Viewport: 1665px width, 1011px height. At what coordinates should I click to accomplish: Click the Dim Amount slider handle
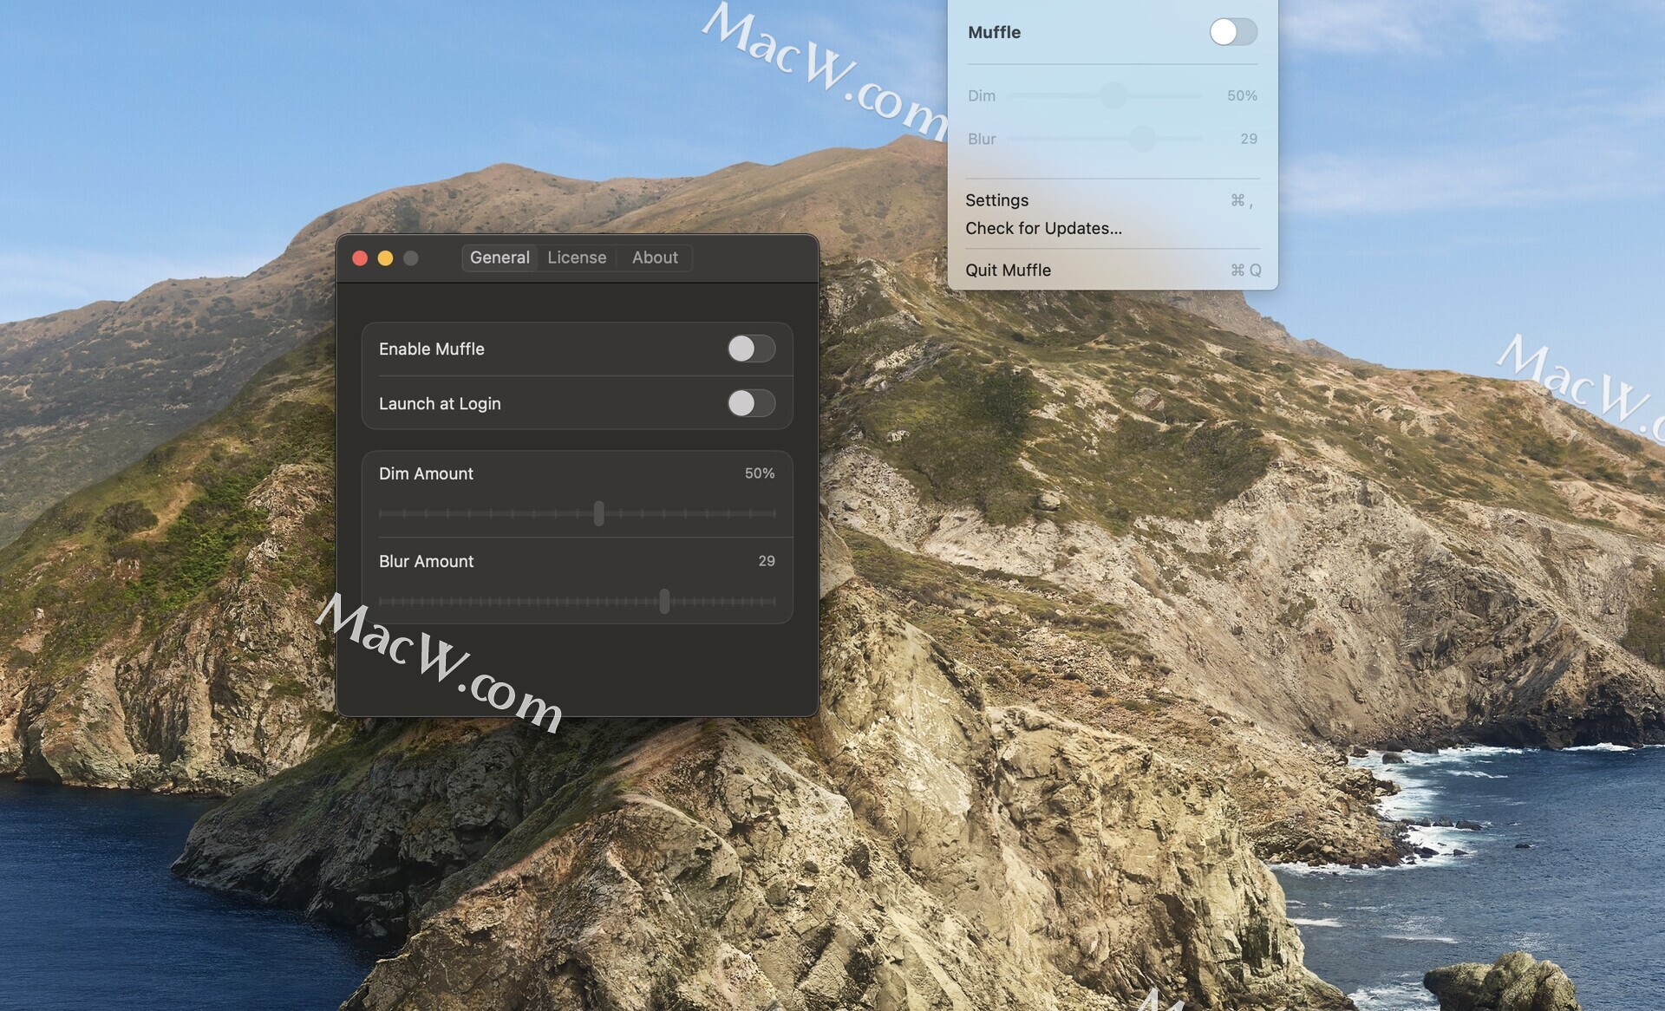click(598, 513)
